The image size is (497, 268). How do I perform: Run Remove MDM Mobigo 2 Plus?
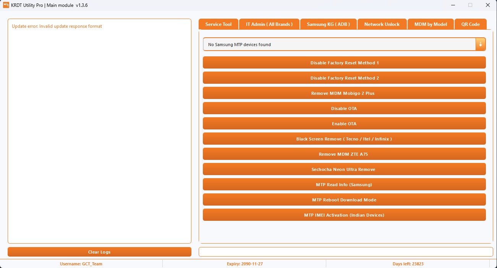(x=344, y=93)
